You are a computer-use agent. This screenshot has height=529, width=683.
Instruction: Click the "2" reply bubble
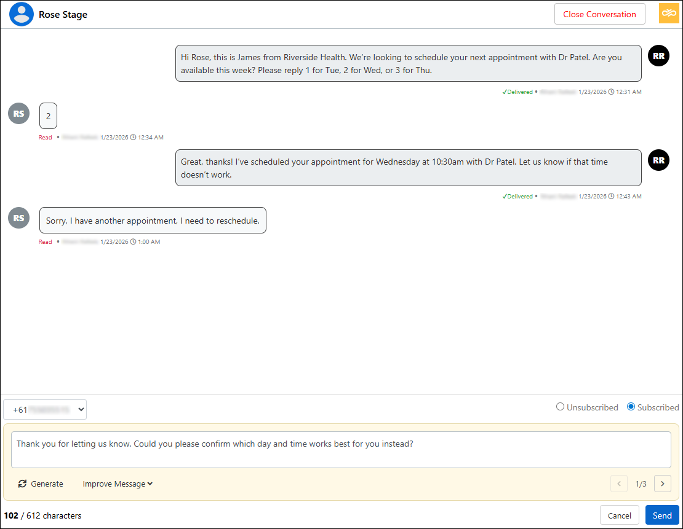49,116
